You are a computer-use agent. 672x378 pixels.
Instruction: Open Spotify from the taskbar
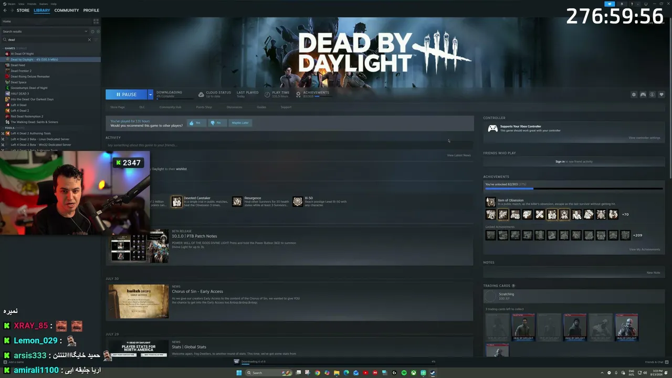point(404,373)
